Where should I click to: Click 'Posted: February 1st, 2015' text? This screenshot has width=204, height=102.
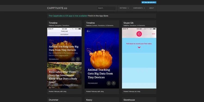[132, 91]
